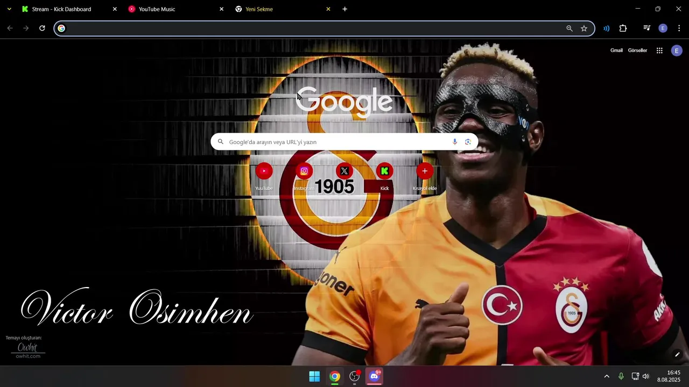The width and height of the screenshot is (689, 387).
Task: Close the Kick Dashboard tab
Action: point(114,9)
